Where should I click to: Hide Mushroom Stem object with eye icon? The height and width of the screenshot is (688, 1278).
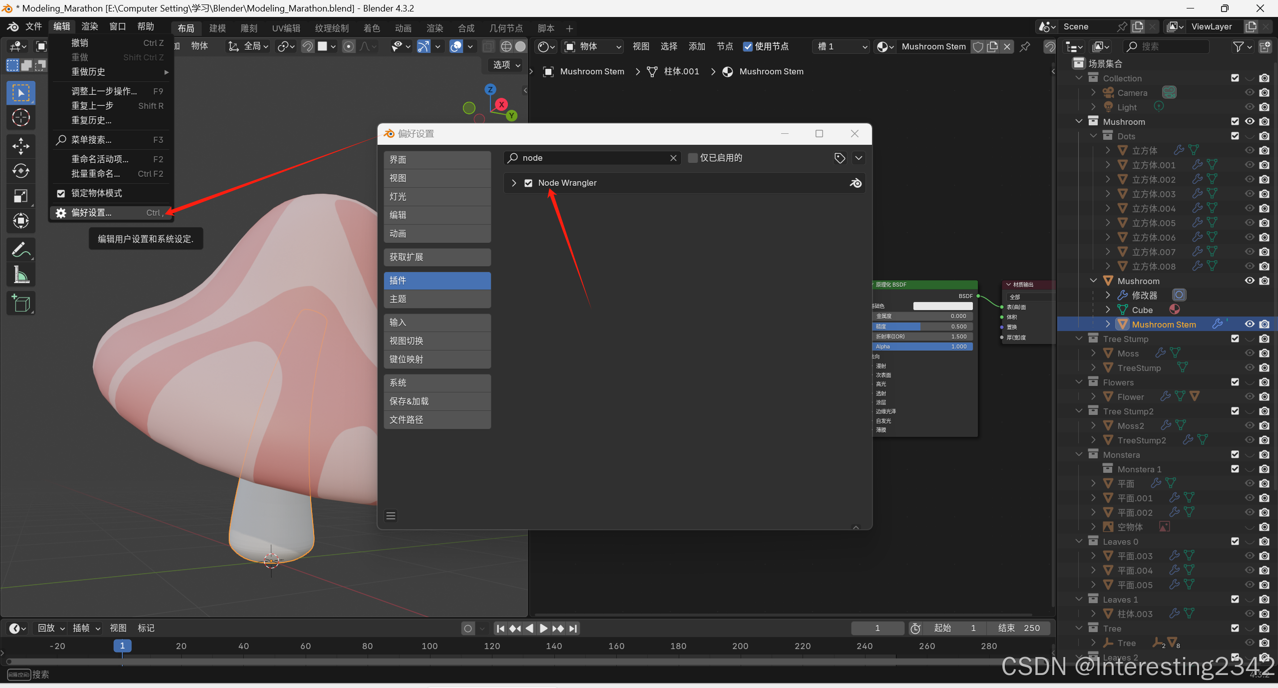pyautogui.click(x=1250, y=324)
